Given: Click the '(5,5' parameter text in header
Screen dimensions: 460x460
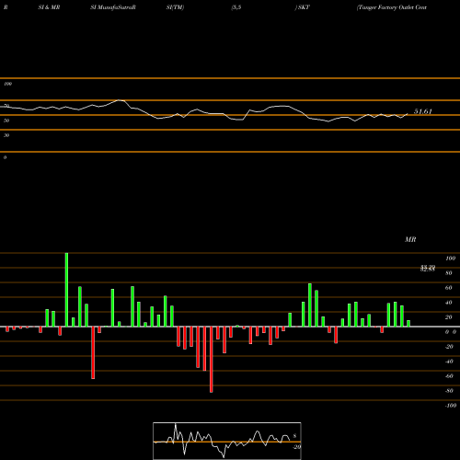Looking at the screenshot, I should 236,7.
